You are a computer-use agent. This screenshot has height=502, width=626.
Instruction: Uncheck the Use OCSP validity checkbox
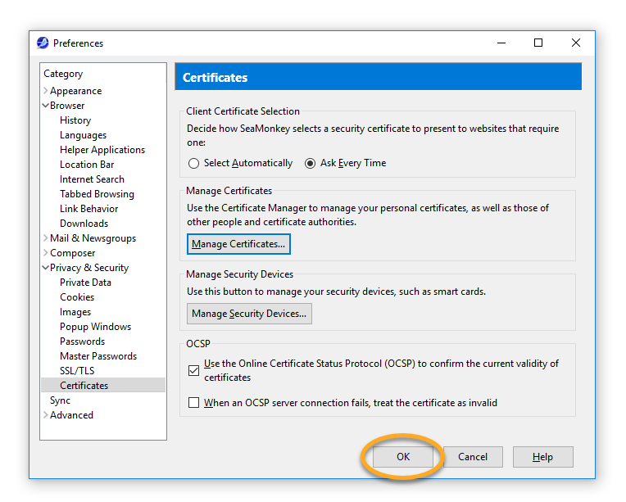click(x=193, y=370)
